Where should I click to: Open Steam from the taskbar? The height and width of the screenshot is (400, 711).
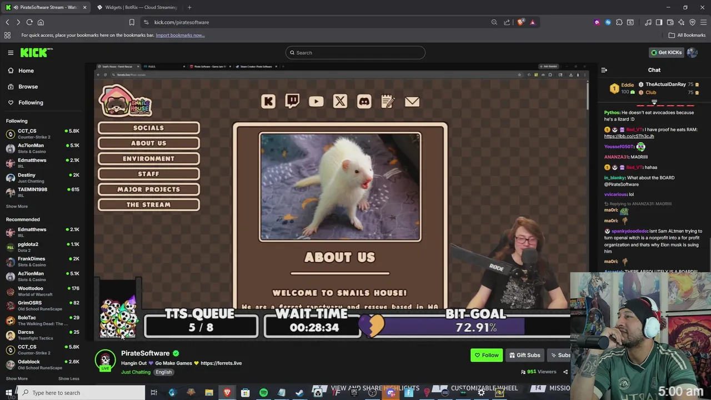(299, 393)
